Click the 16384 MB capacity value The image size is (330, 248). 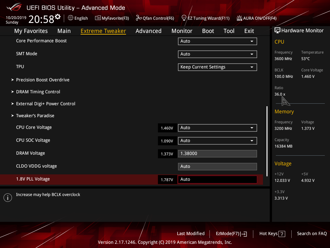(283, 146)
